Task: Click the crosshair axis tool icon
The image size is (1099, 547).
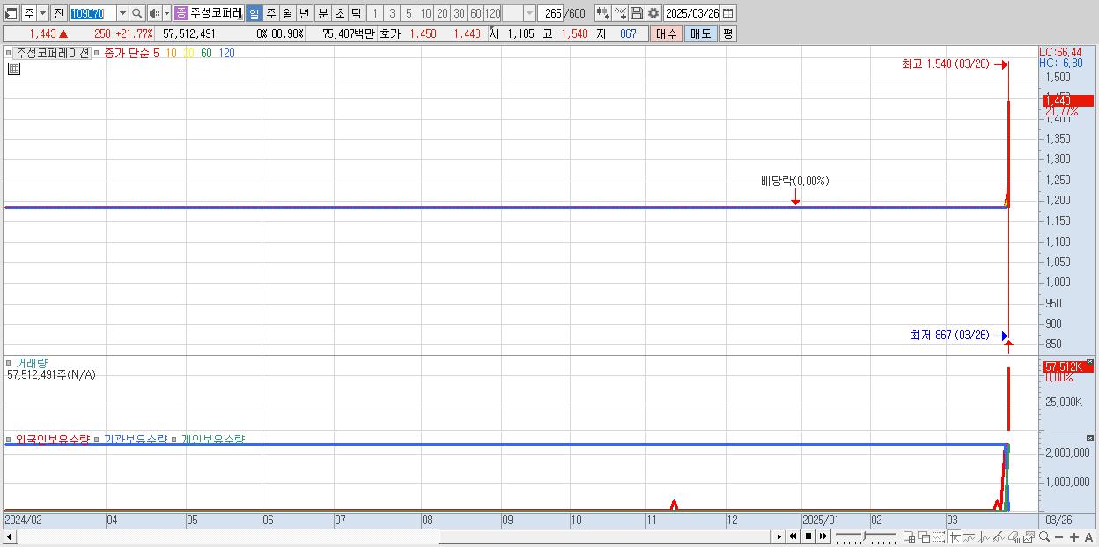Action: 955,536
